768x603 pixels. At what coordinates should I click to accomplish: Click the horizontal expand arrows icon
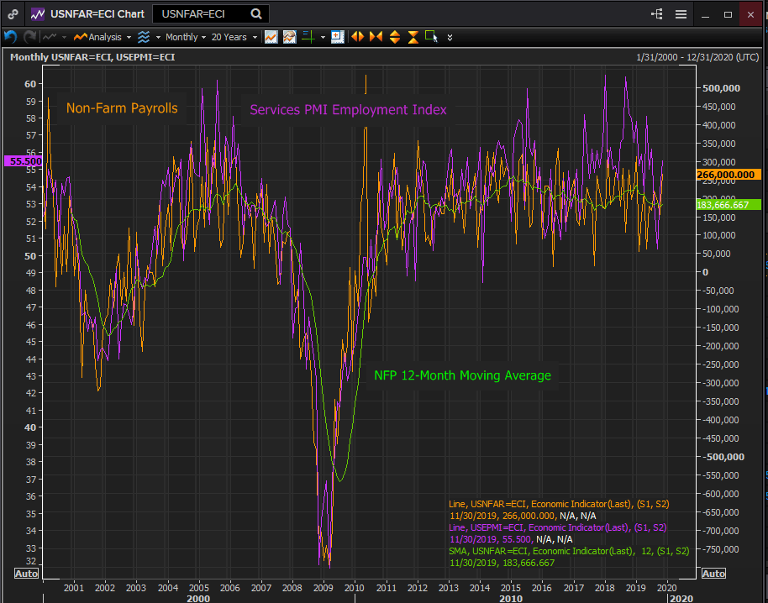[357, 37]
